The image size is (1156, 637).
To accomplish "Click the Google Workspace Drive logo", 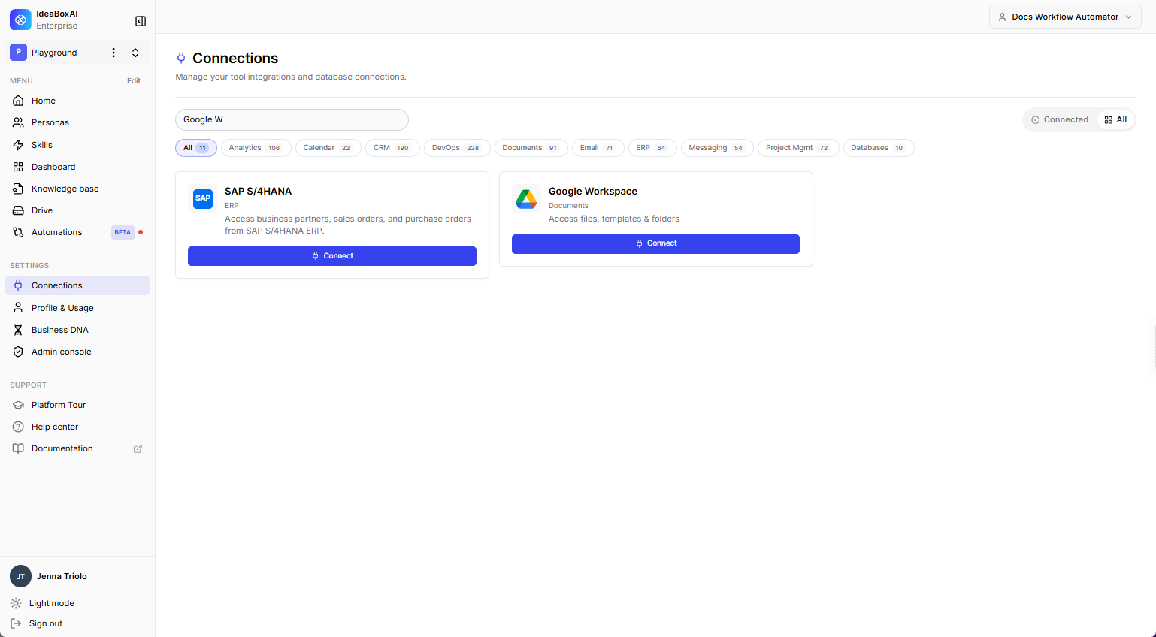I will tap(526, 199).
